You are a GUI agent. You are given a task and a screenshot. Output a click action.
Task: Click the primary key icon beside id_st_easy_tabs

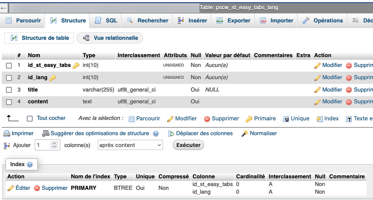pyautogui.click(x=76, y=66)
